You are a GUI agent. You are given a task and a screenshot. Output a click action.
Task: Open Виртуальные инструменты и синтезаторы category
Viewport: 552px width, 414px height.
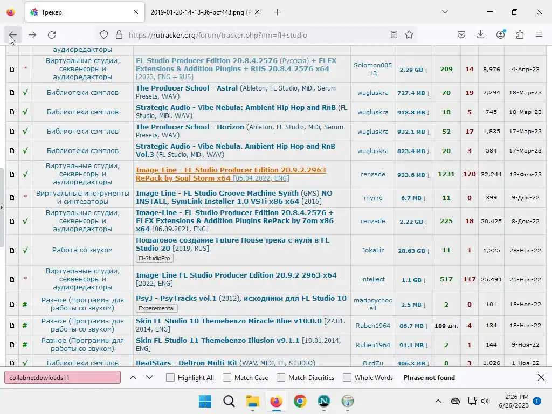point(82,197)
